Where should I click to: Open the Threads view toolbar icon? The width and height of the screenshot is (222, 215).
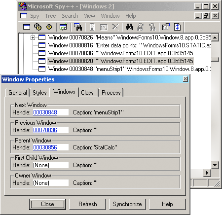[49, 27]
